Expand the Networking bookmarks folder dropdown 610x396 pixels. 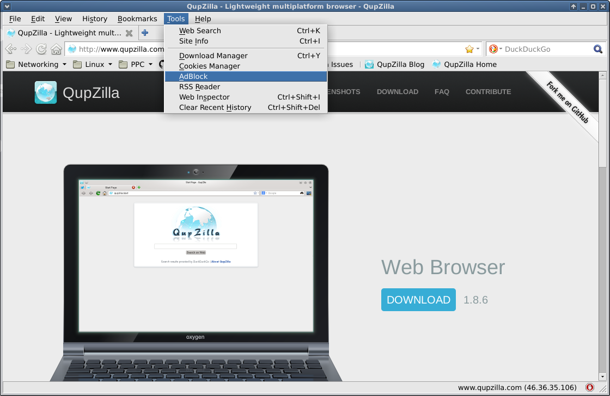[64, 64]
